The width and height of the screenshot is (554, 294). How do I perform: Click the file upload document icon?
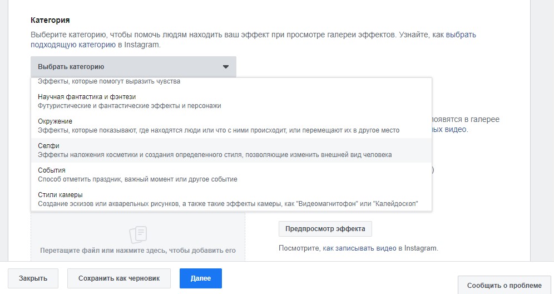tap(137, 233)
